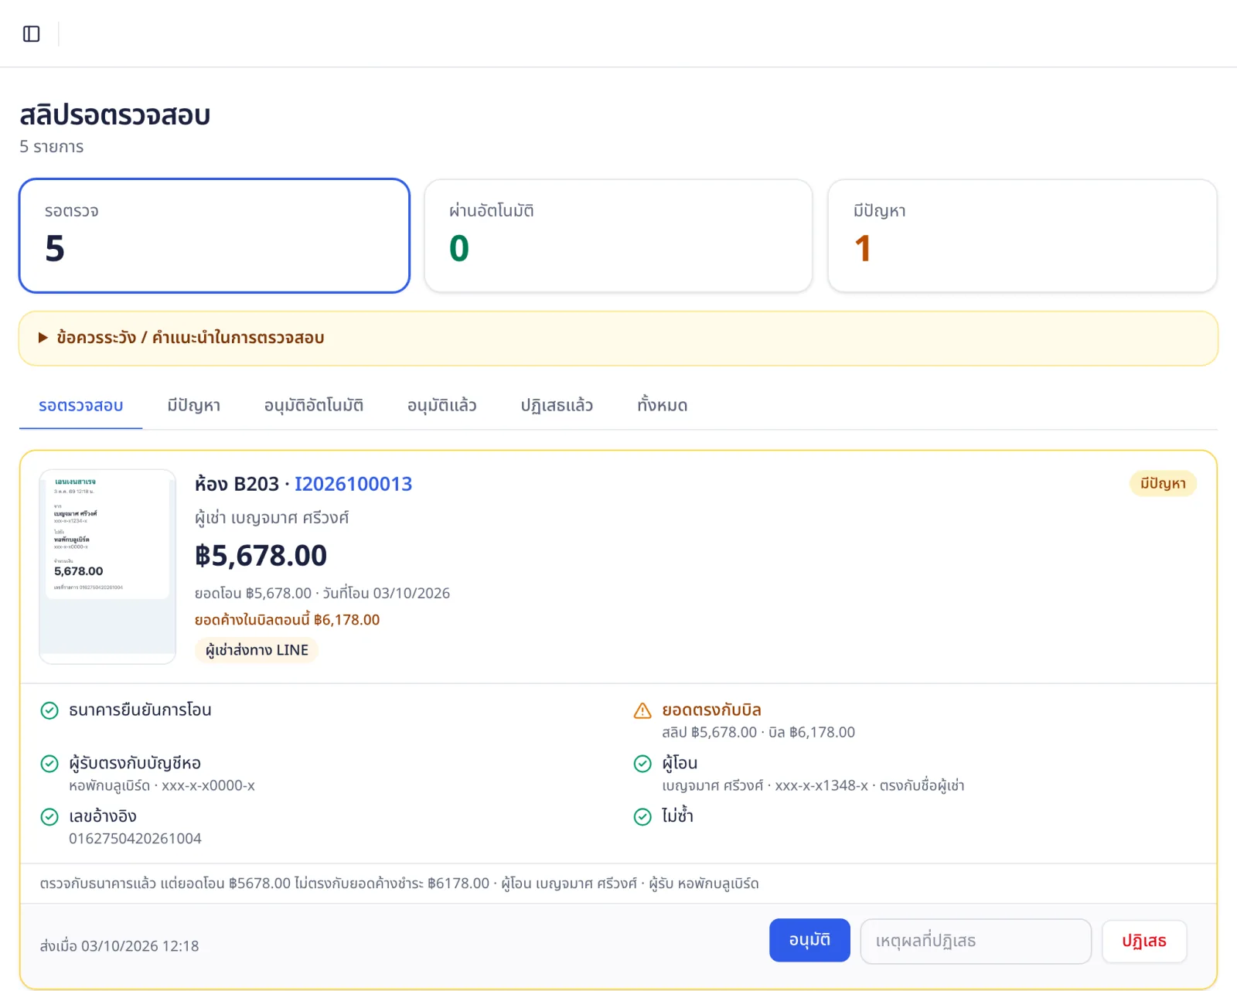This screenshot has height=991, width=1237.
Task: Open the อนุมัติอัตโนมัติ tab
Action: 314,406
